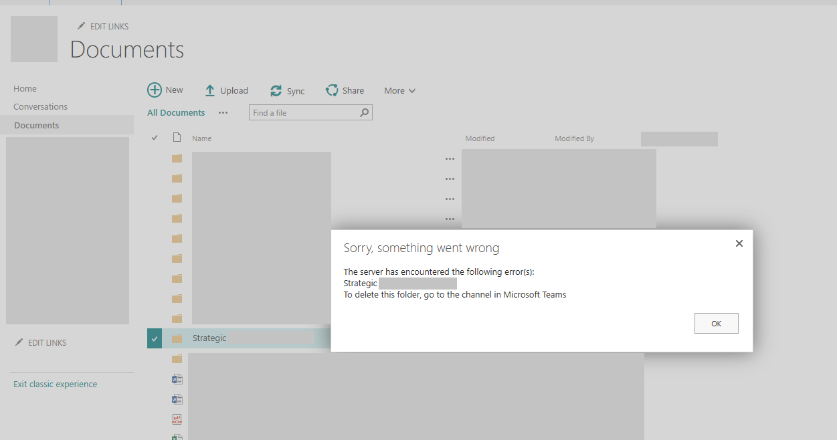Expand the More dropdown menu

pyautogui.click(x=399, y=91)
